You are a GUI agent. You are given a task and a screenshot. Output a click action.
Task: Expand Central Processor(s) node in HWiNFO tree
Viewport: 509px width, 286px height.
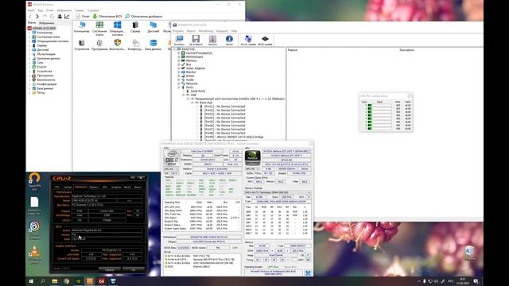(x=179, y=53)
